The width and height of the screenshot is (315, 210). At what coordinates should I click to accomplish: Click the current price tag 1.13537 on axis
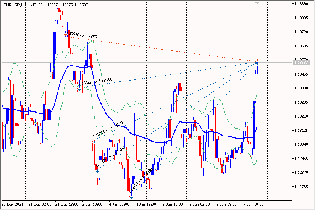[x=301, y=62]
